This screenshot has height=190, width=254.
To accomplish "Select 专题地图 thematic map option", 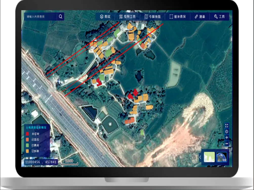I will click(x=152, y=17).
